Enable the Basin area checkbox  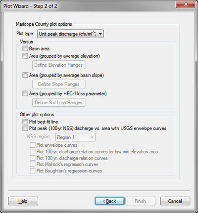pos(25,48)
